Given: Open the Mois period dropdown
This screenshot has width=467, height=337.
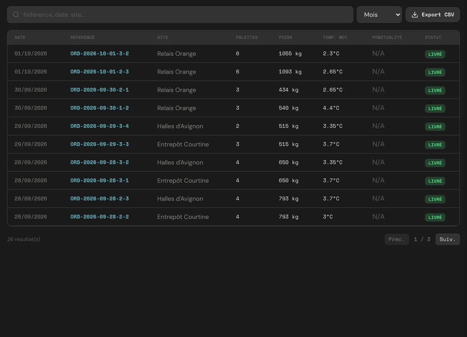Looking at the screenshot, I should pos(379,15).
